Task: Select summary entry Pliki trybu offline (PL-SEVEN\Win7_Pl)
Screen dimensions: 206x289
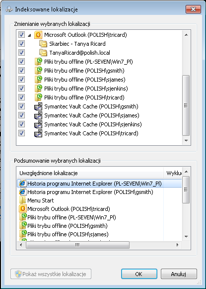Action: [x=71, y=217]
